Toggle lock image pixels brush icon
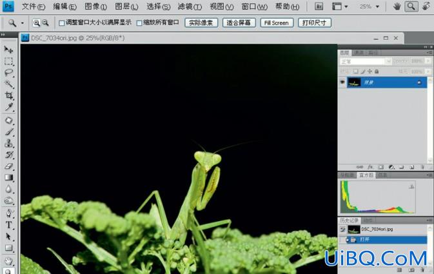Image resolution: width=434 pixels, height=274 pixels. pyautogui.click(x=363, y=72)
